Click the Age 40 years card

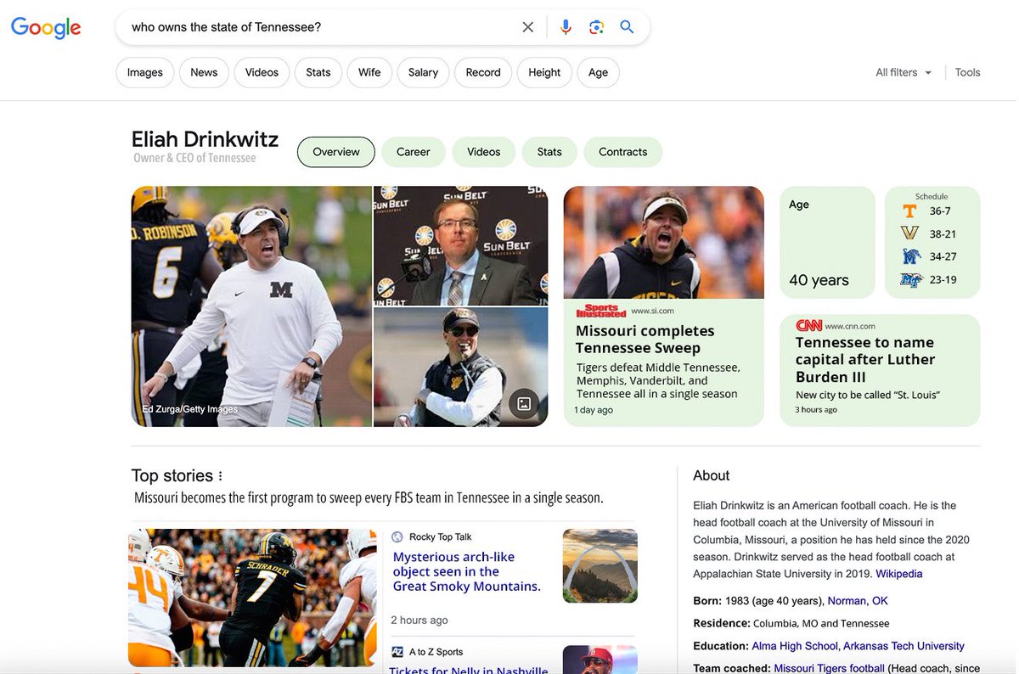(827, 242)
